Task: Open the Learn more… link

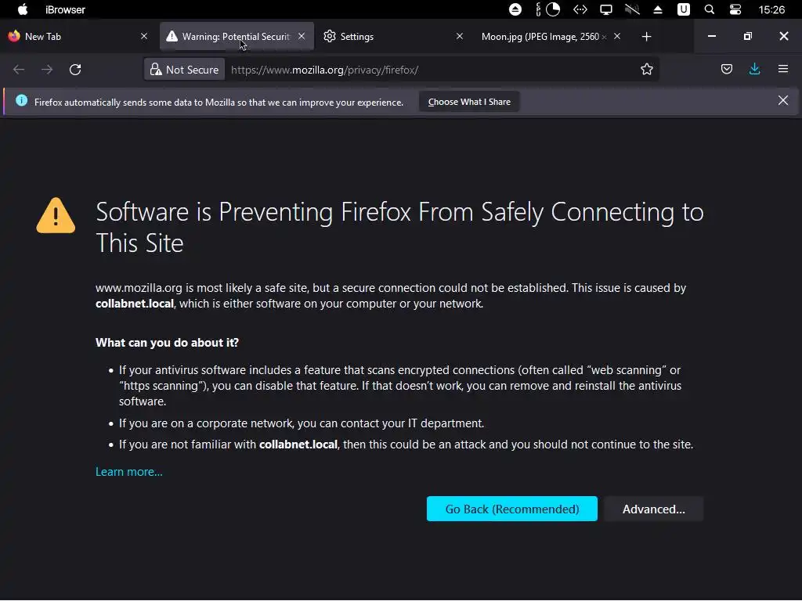Action: pyautogui.click(x=129, y=472)
